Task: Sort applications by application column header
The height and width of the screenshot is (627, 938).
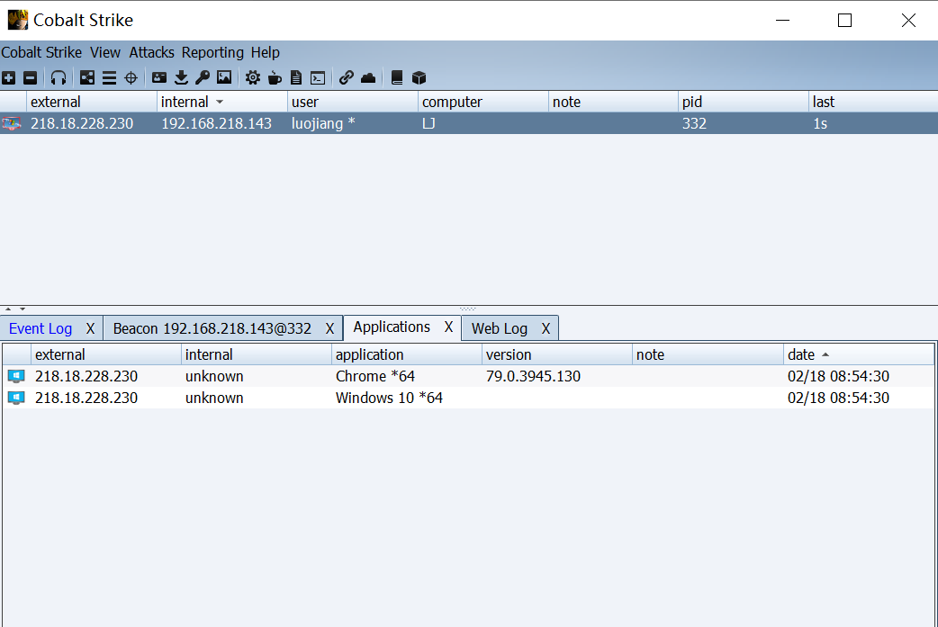Action: [x=407, y=355]
